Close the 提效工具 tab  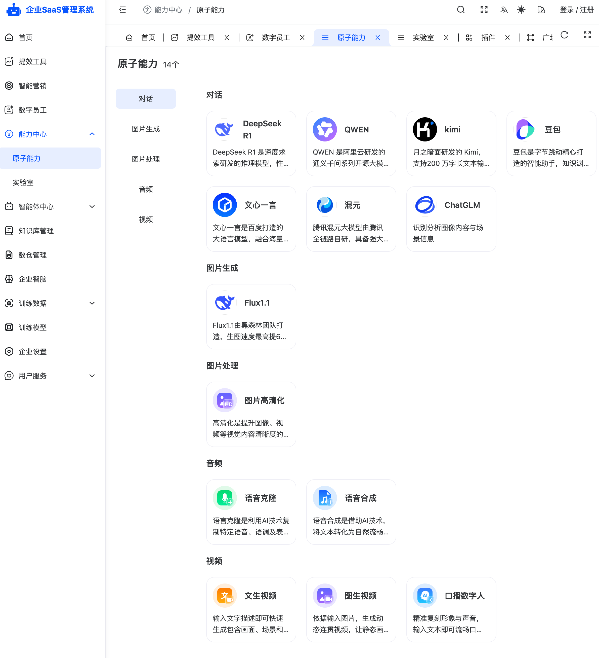click(227, 38)
